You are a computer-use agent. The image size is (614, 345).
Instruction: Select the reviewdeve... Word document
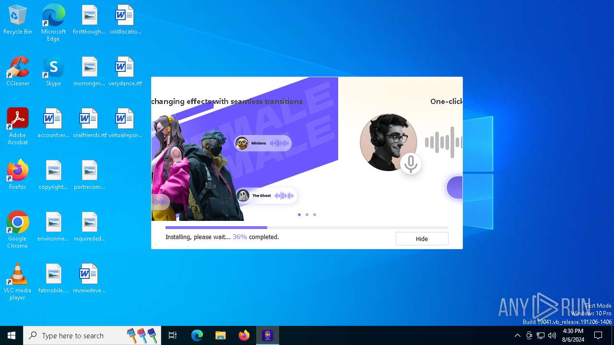point(89,278)
